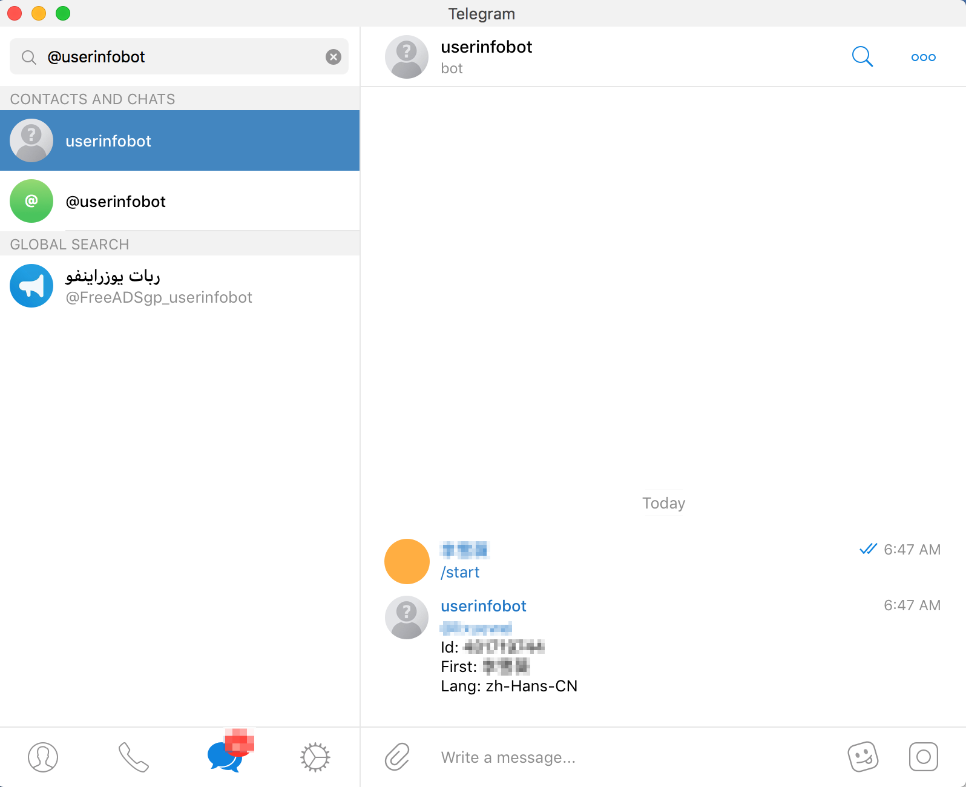Click the userinfobot avatar in chat header
The image size is (966, 787).
click(x=407, y=57)
